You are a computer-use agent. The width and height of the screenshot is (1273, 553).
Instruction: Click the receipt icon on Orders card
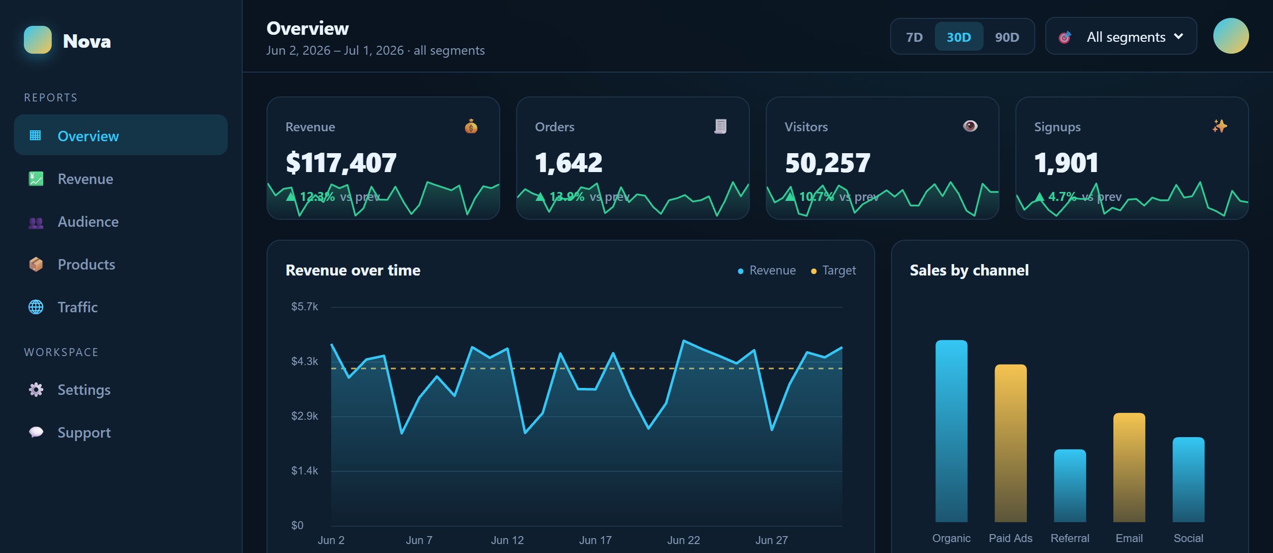point(721,126)
